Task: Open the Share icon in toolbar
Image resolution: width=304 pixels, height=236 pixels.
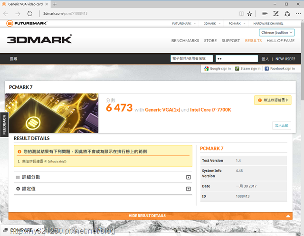Action: (287, 14)
